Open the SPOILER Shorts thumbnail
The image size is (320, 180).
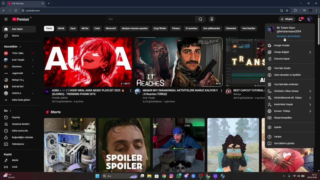[x=124, y=145]
